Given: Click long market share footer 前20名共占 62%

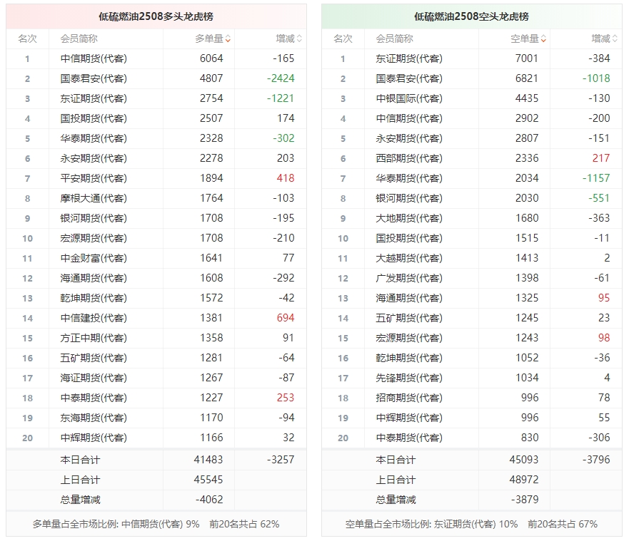Looking at the screenshot, I should 244,524.
